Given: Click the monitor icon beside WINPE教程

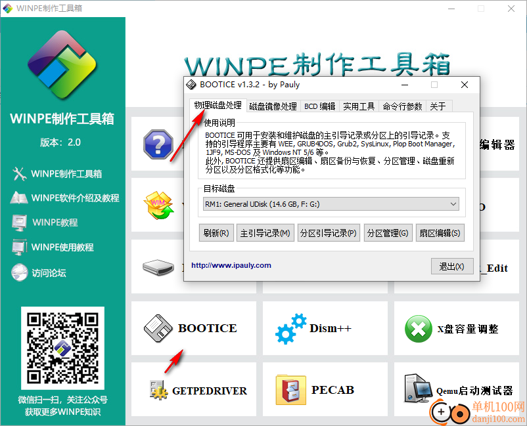Looking at the screenshot, I should pos(19,223).
